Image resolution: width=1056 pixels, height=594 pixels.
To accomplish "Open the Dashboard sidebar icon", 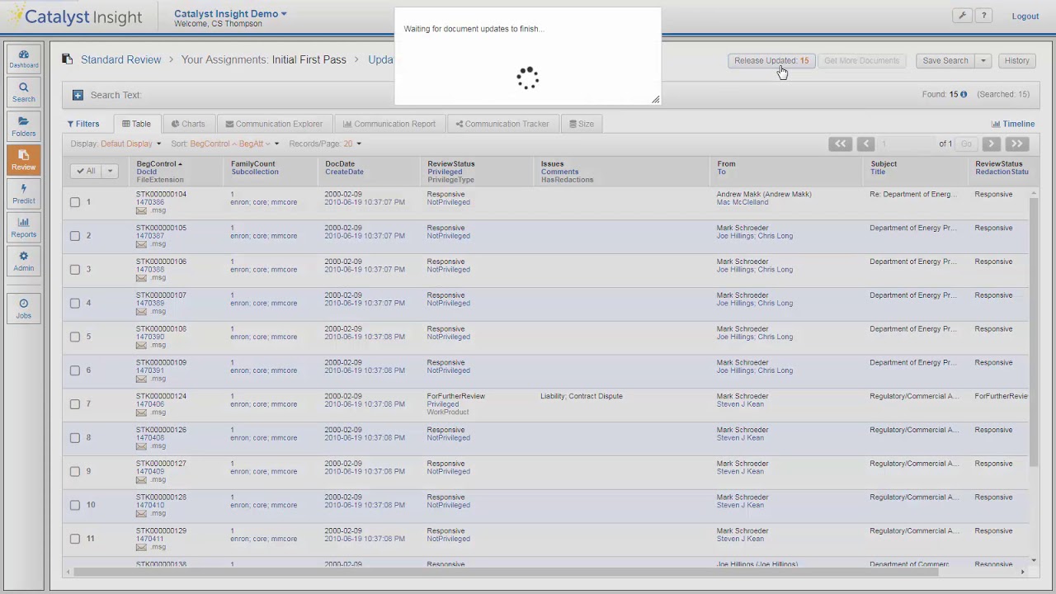I will pyautogui.click(x=23, y=59).
